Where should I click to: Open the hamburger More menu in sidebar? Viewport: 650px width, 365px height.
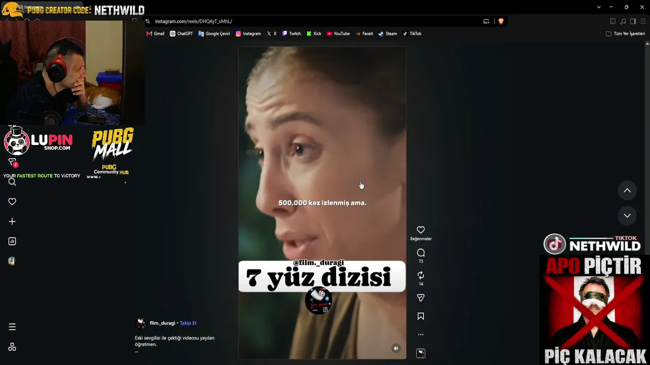click(x=12, y=327)
